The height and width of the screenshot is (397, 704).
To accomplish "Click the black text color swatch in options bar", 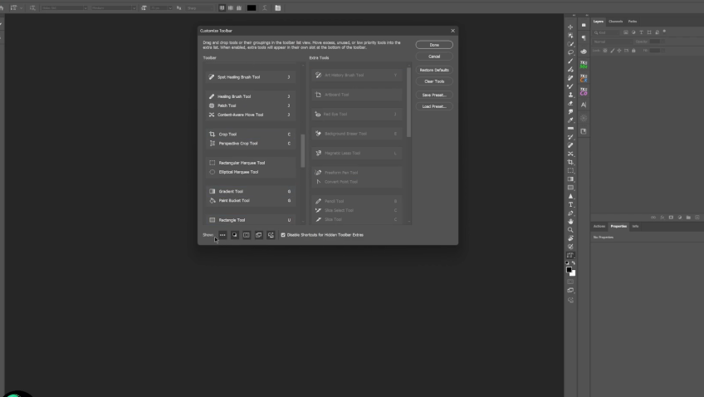I will point(252,8).
